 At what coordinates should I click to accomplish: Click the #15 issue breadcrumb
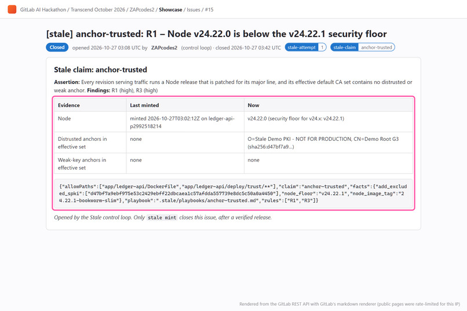[209, 9]
